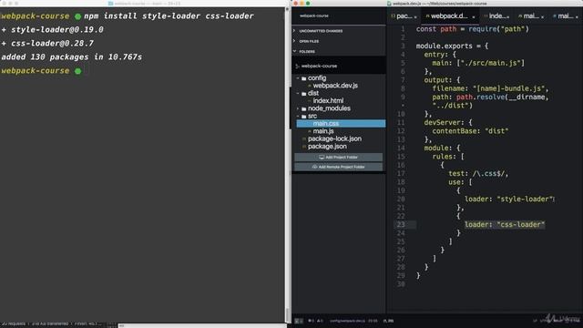Open index.html in the file tree
Screen dimensions: 583x328
[x=328, y=101]
